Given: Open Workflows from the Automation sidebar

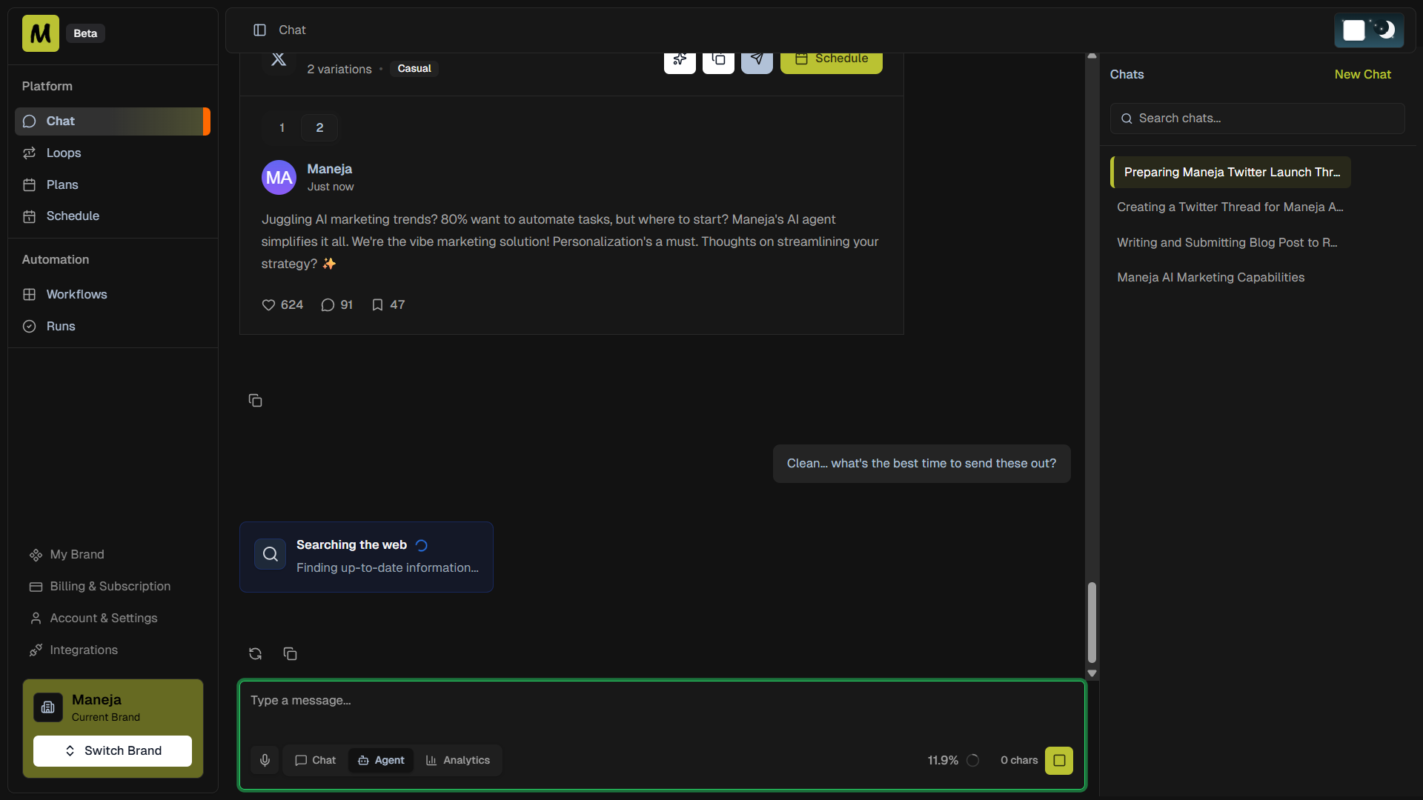Looking at the screenshot, I should click(x=76, y=294).
